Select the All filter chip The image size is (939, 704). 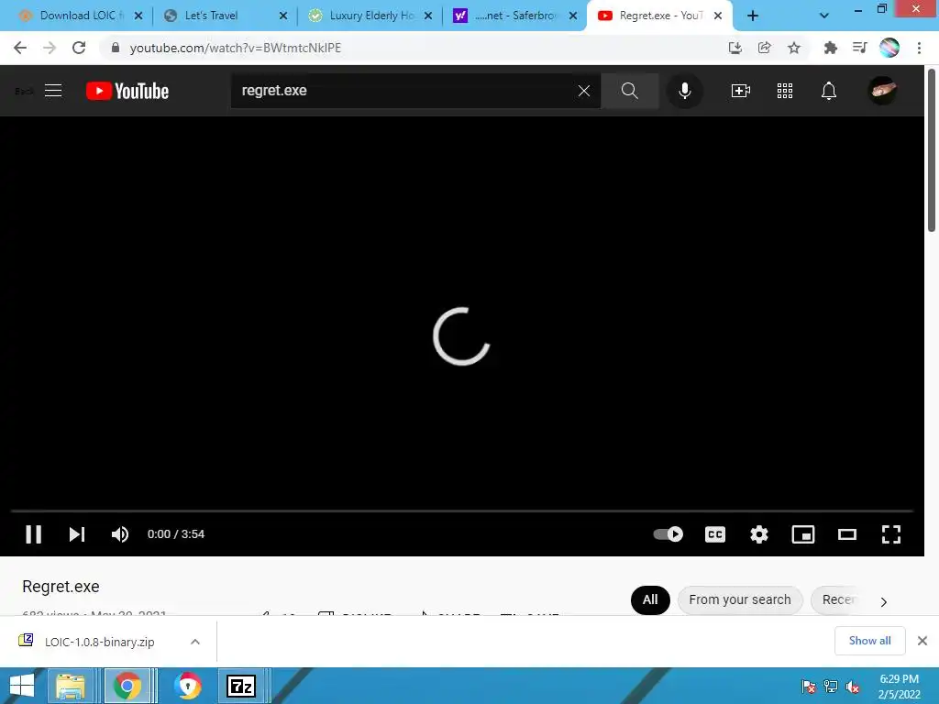click(650, 599)
